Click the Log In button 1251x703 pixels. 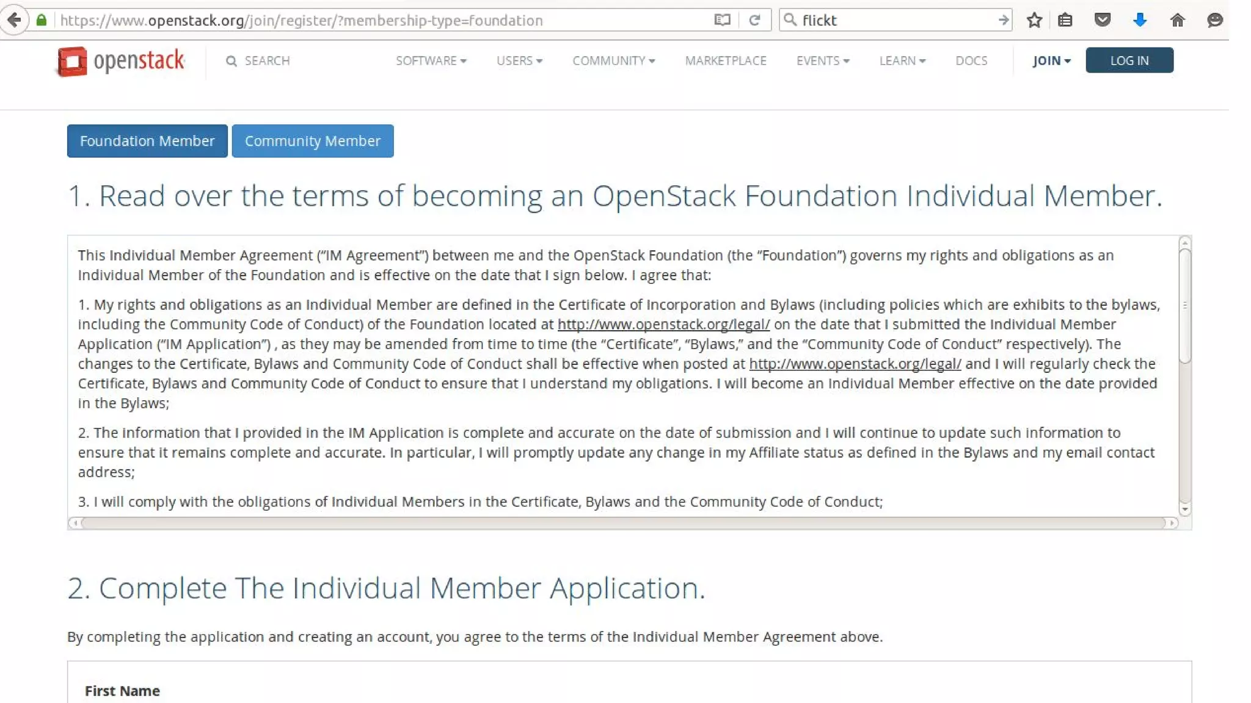1129,60
